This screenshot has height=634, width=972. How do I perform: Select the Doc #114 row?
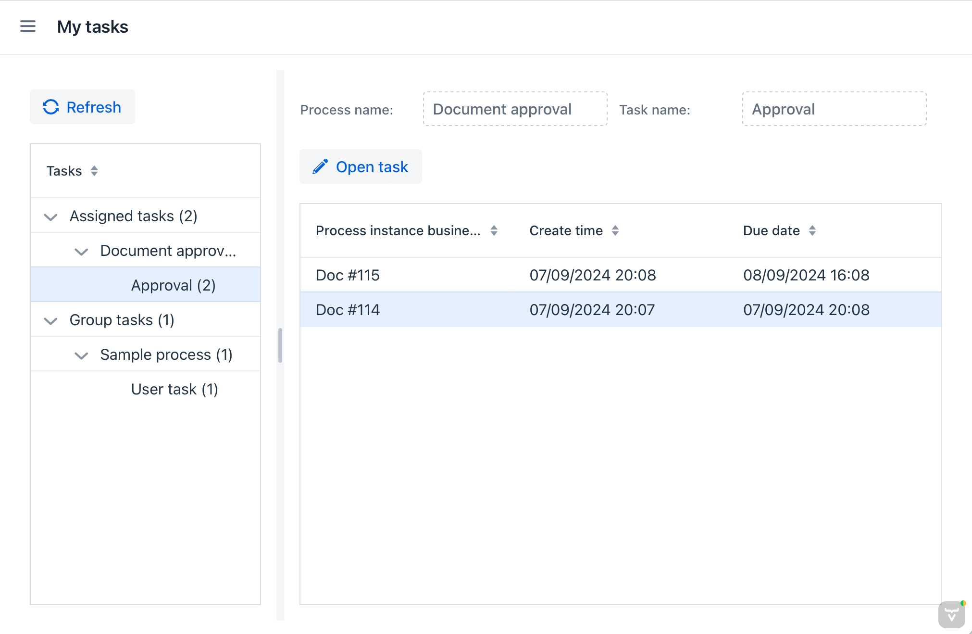[348, 309]
